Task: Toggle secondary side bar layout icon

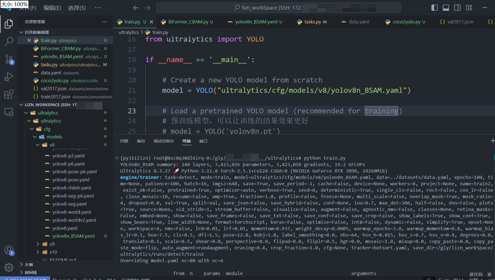Action: click(457, 8)
